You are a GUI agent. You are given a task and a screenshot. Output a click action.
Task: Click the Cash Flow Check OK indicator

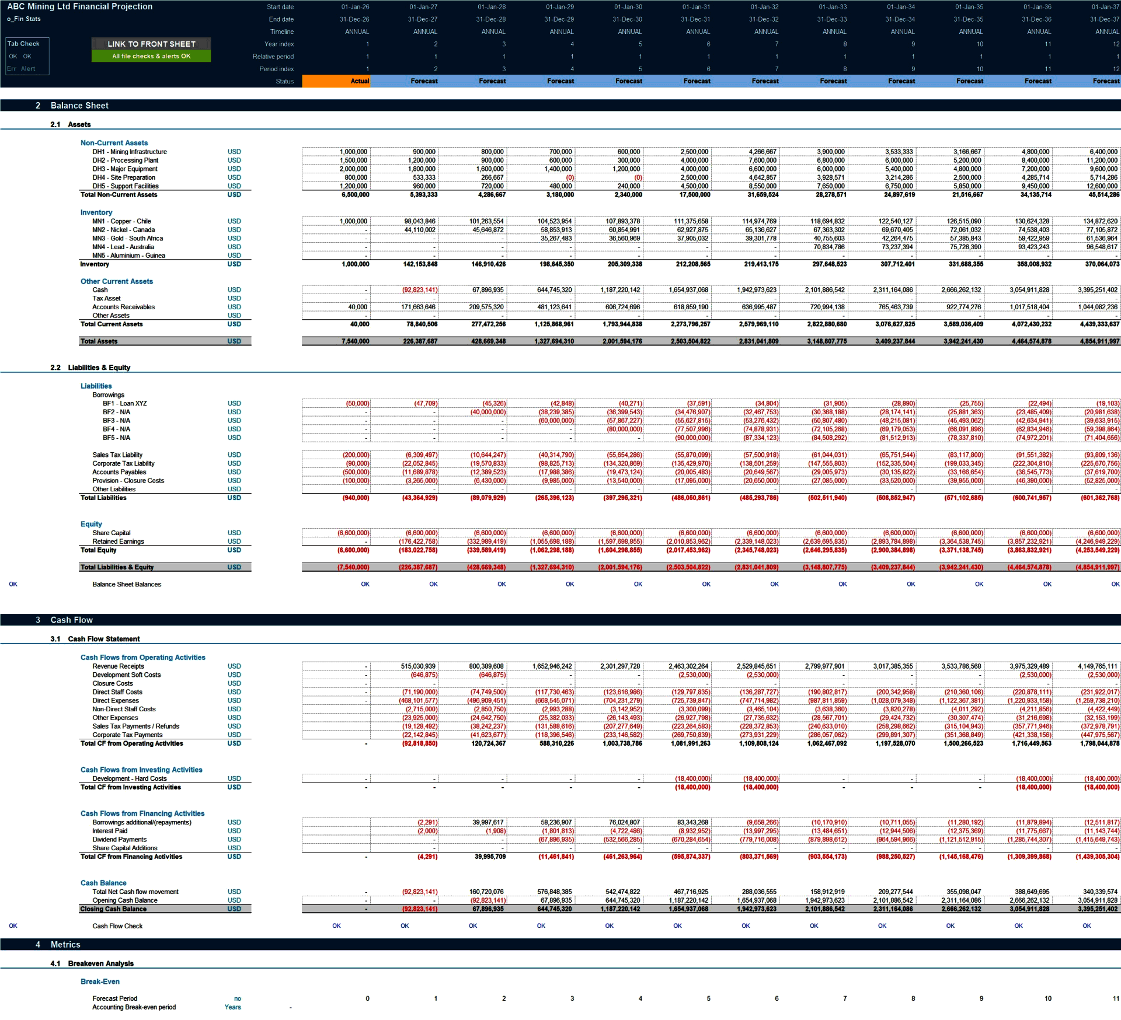pyautogui.click(x=116, y=925)
